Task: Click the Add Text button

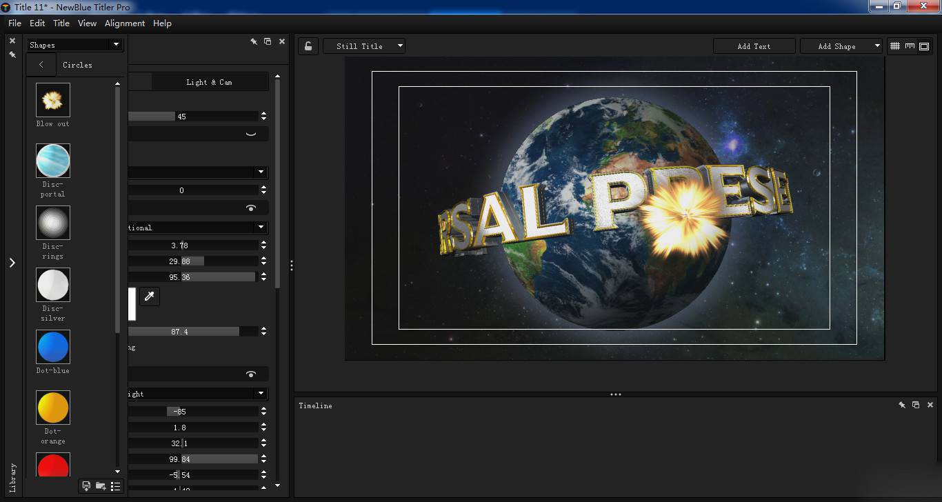Action: [754, 46]
